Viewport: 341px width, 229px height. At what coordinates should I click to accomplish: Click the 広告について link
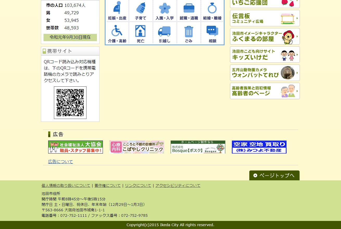pyautogui.click(x=60, y=162)
